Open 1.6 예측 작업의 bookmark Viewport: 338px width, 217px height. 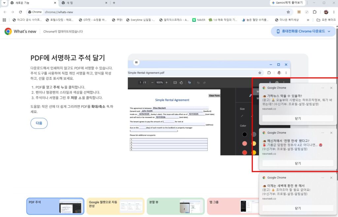pyautogui.click(x=223, y=20)
